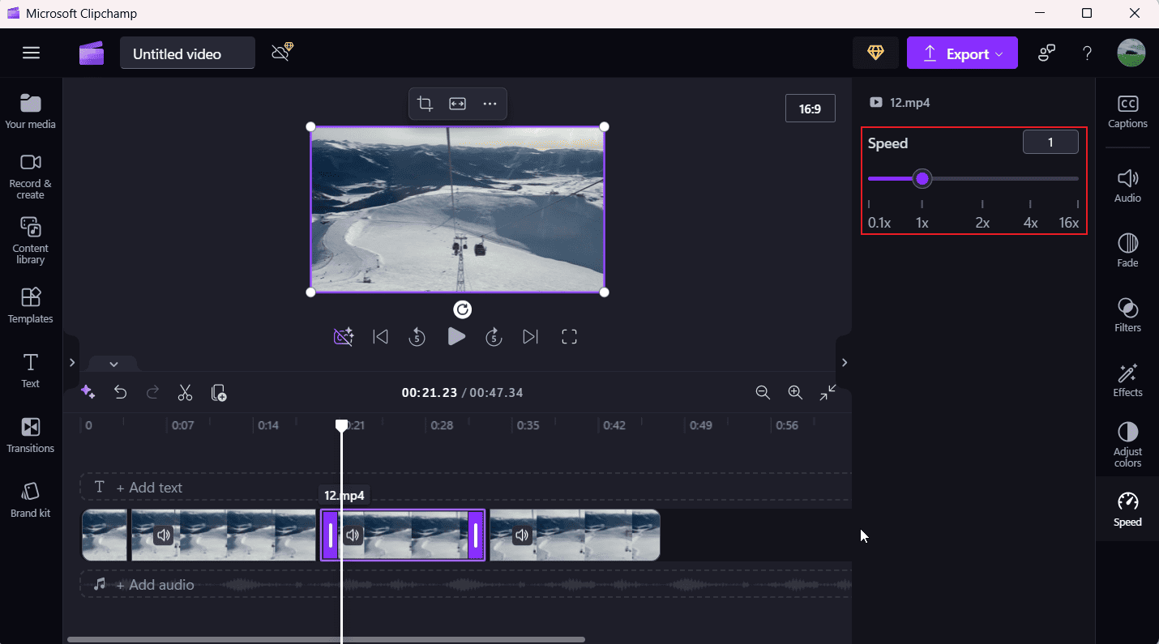Click the Clipchamp logo icon

pyautogui.click(x=92, y=53)
